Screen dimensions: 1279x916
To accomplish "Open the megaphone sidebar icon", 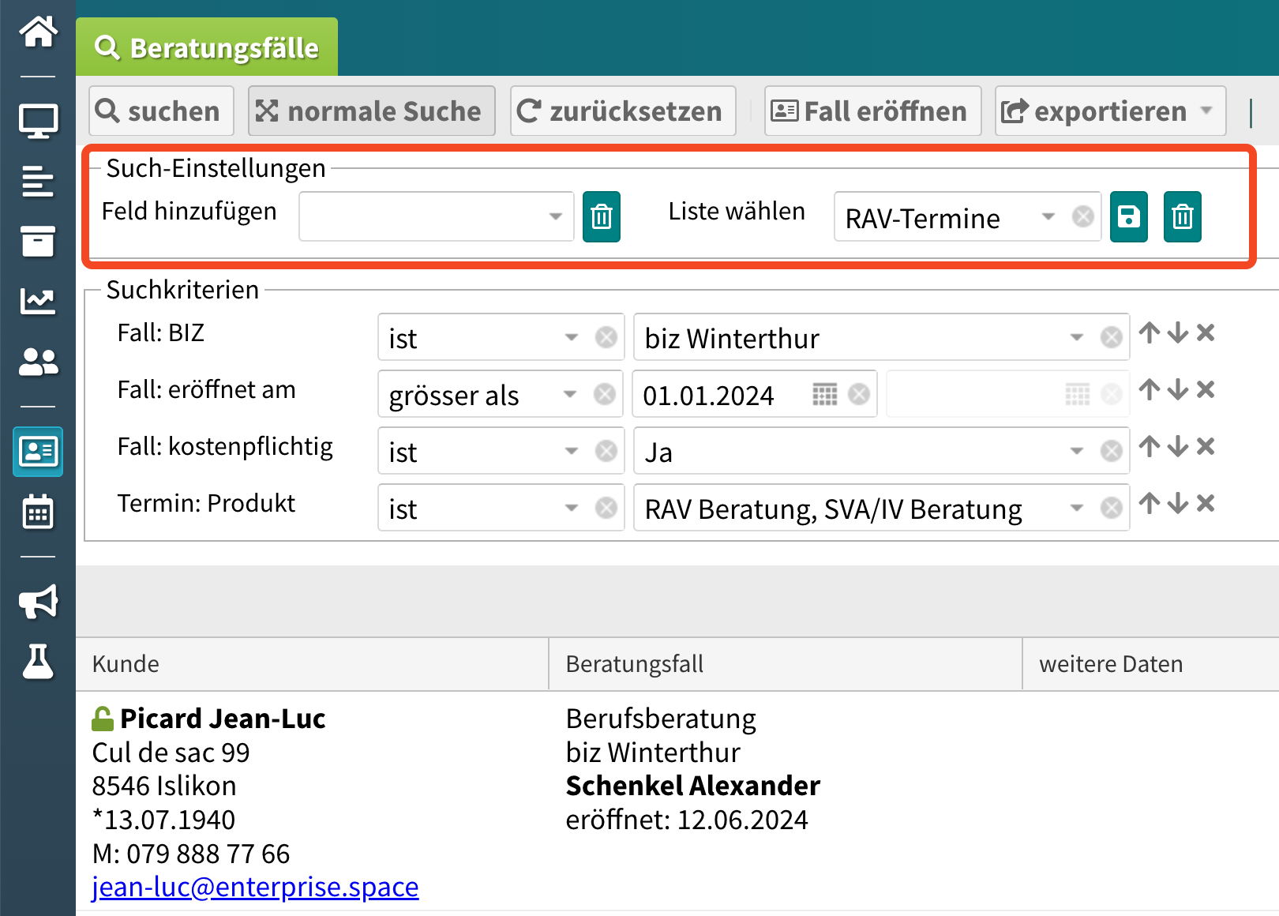I will click(x=38, y=602).
